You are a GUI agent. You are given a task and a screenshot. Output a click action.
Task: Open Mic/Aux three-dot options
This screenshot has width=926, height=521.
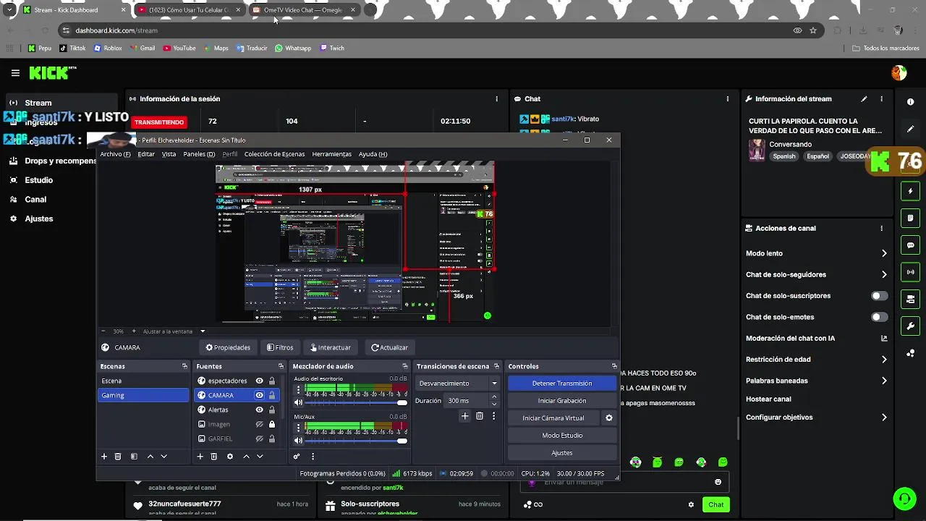point(298,428)
